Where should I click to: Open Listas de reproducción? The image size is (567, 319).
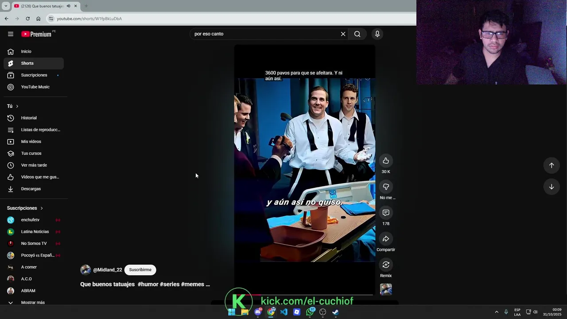click(x=34, y=130)
